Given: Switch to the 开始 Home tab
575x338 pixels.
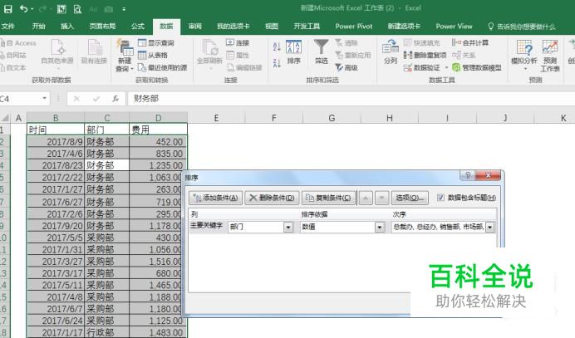Looking at the screenshot, I should pos(38,27).
